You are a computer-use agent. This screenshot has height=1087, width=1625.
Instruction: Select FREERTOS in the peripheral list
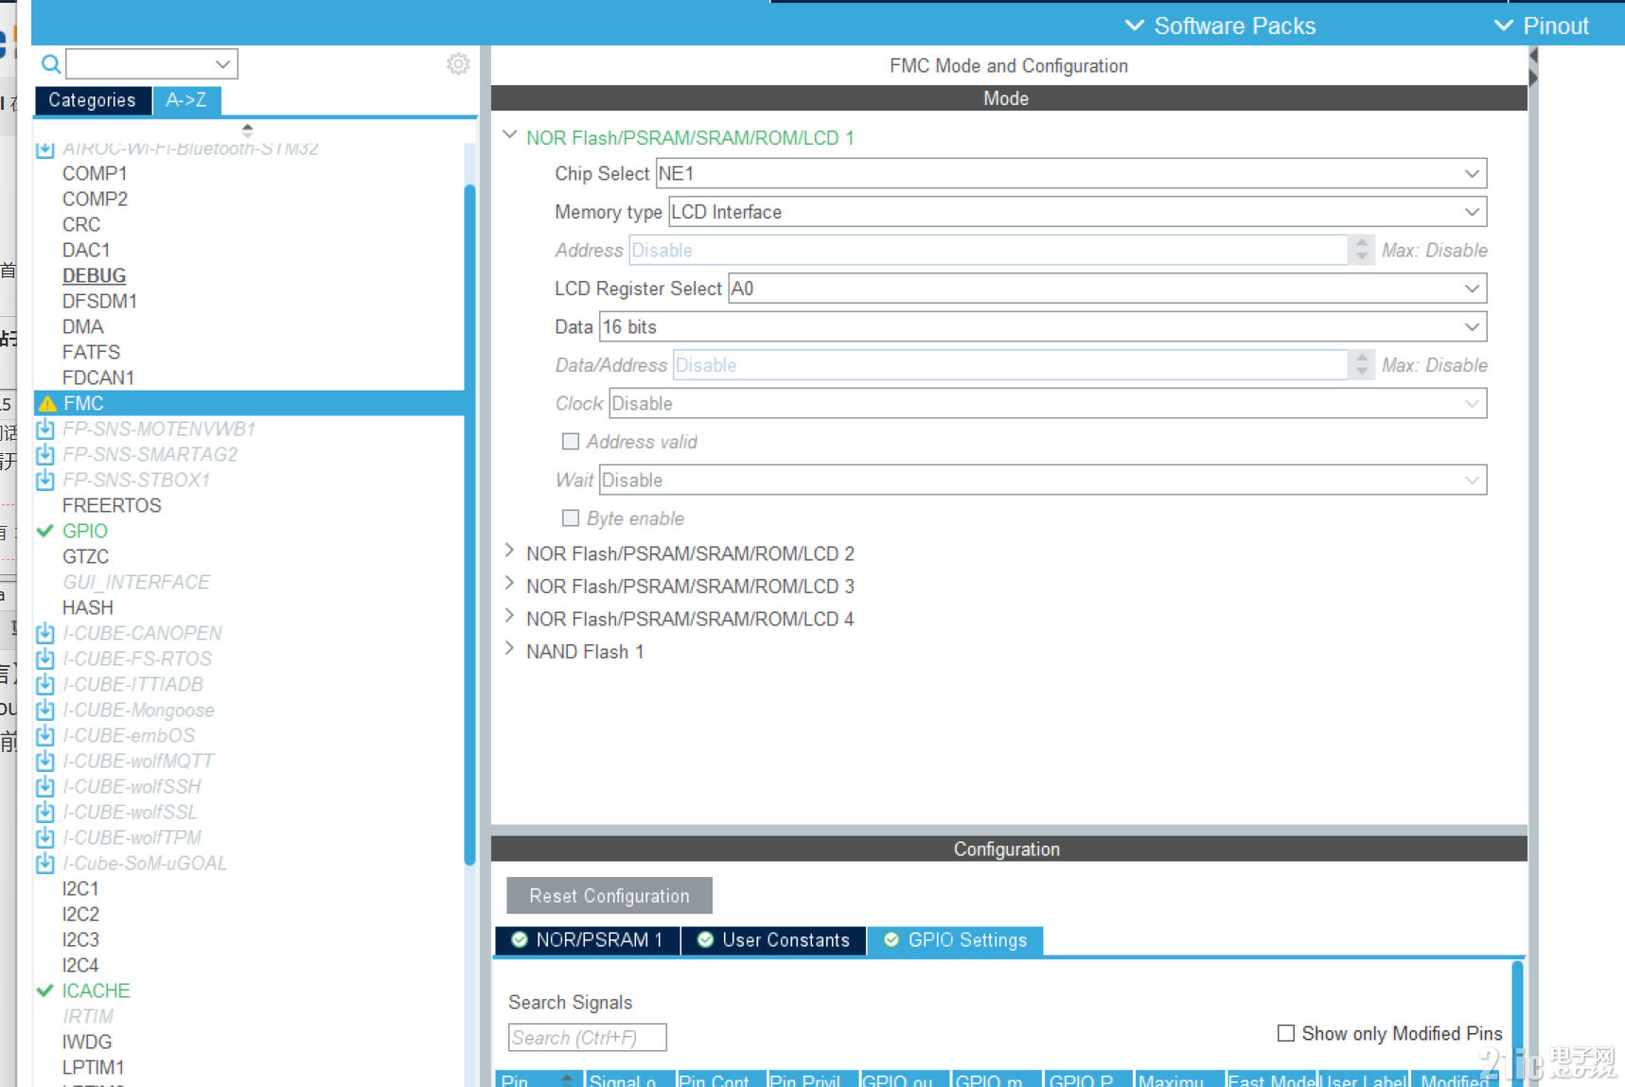pos(112,506)
